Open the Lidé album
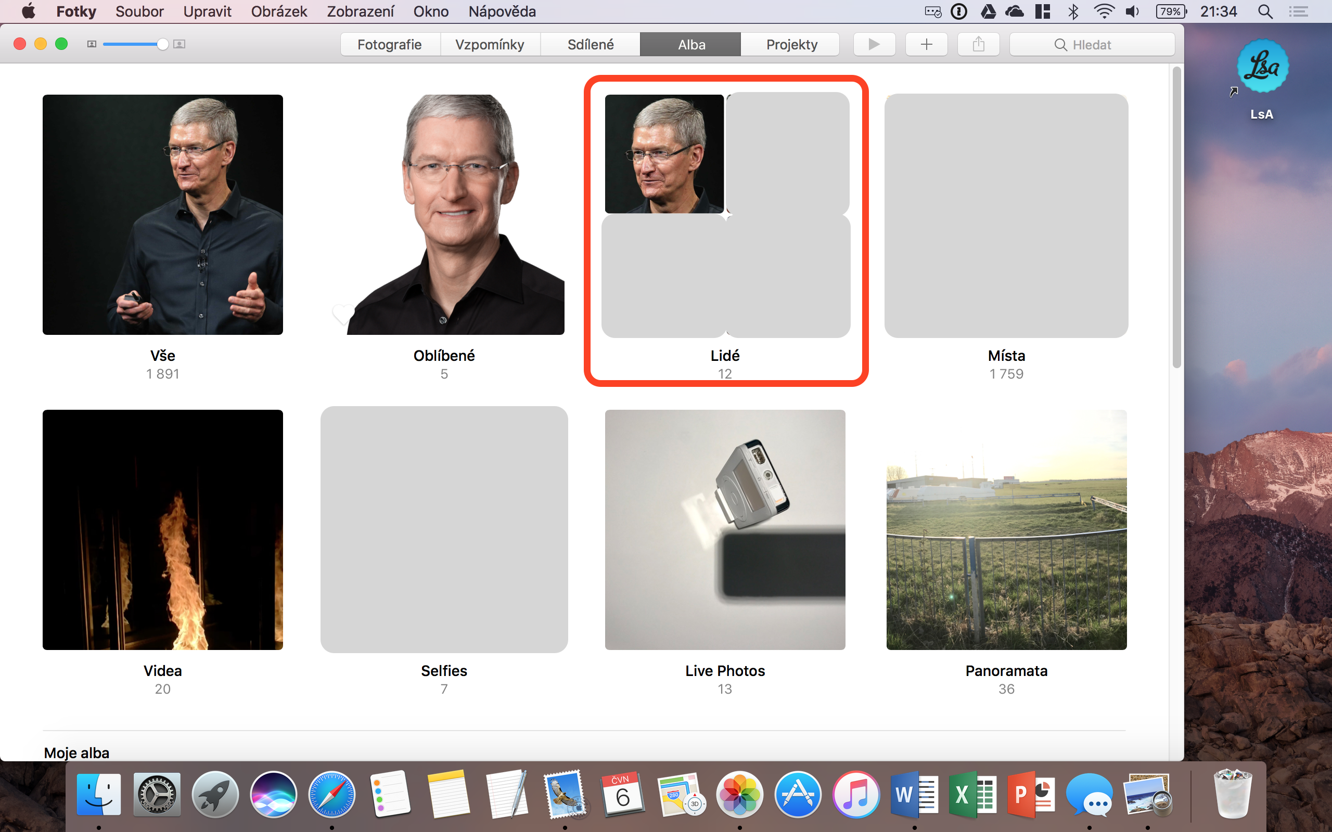1332x832 pixels. coord(725,216)
